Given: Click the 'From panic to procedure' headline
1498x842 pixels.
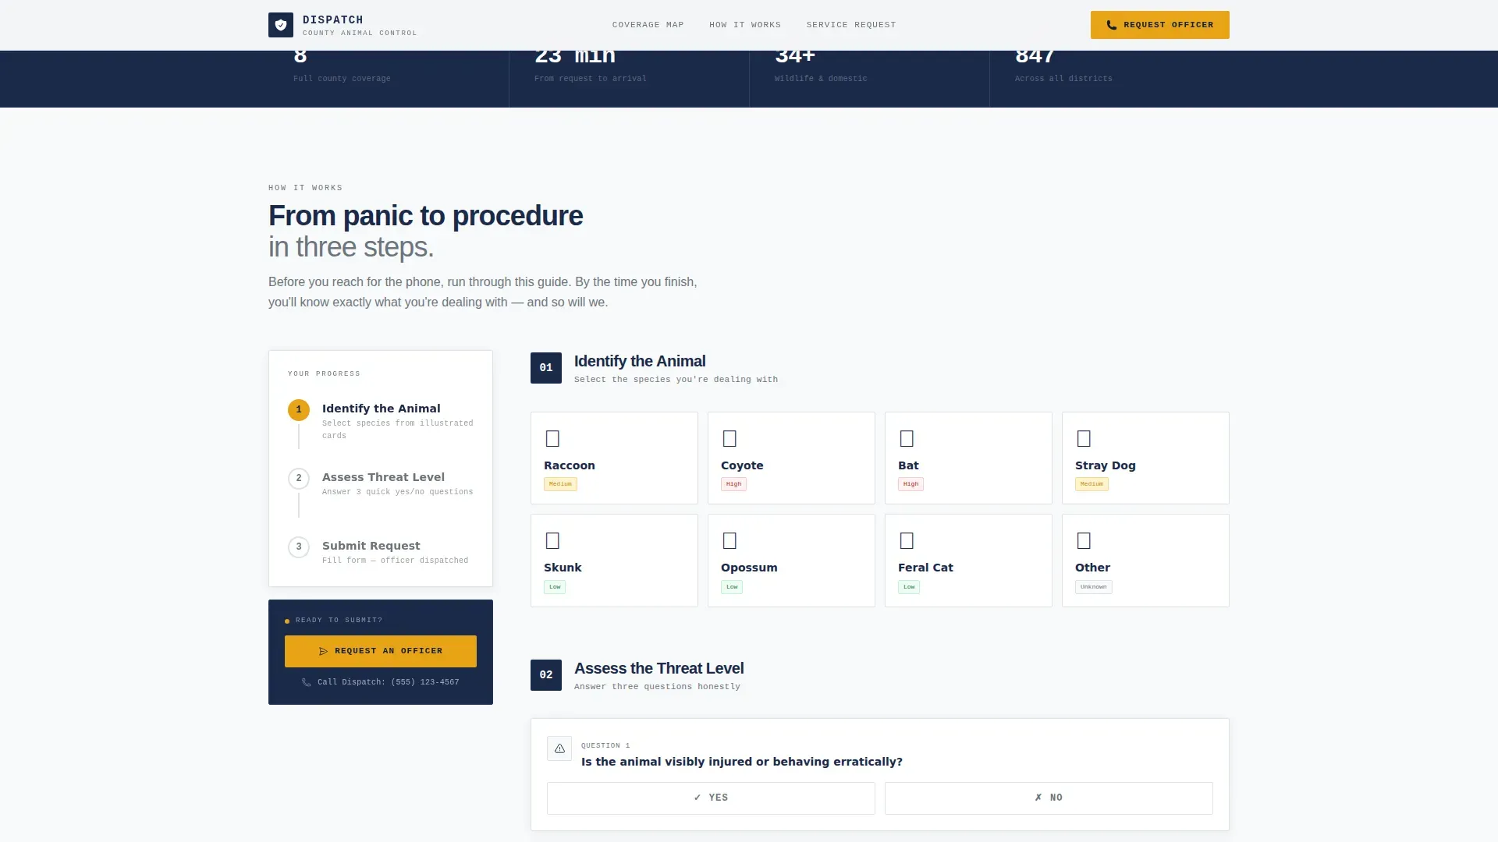Looking at the screenshot, I should pyautogui.click(x=425, y=216).
